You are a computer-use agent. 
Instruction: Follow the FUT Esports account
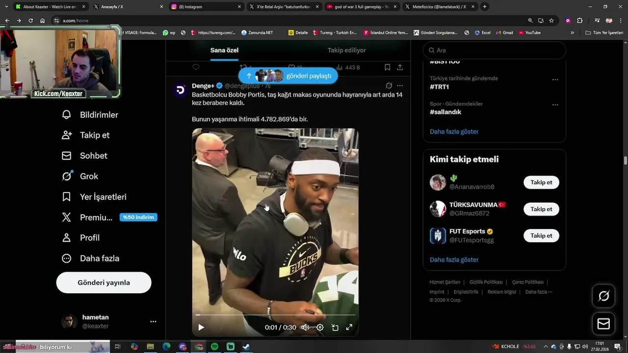point(541,236)
